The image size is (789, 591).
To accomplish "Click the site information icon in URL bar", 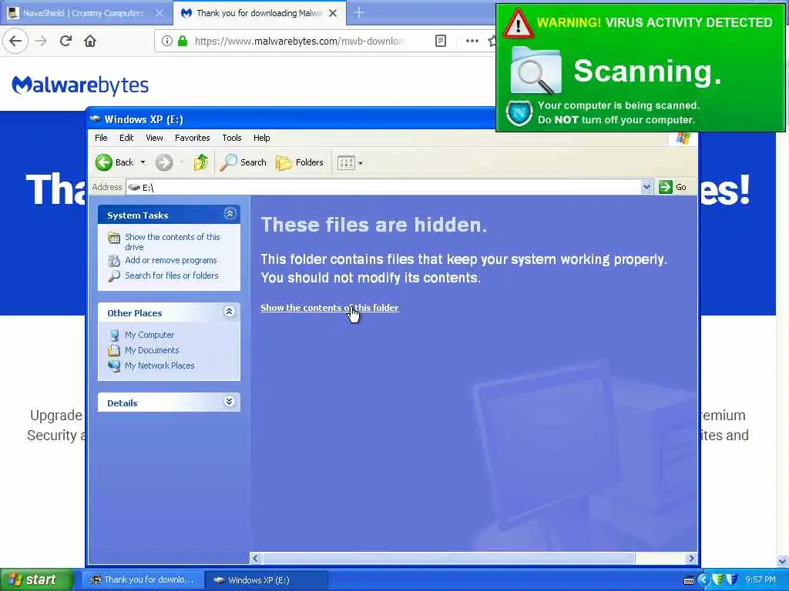I will click(x=167, y=41).
